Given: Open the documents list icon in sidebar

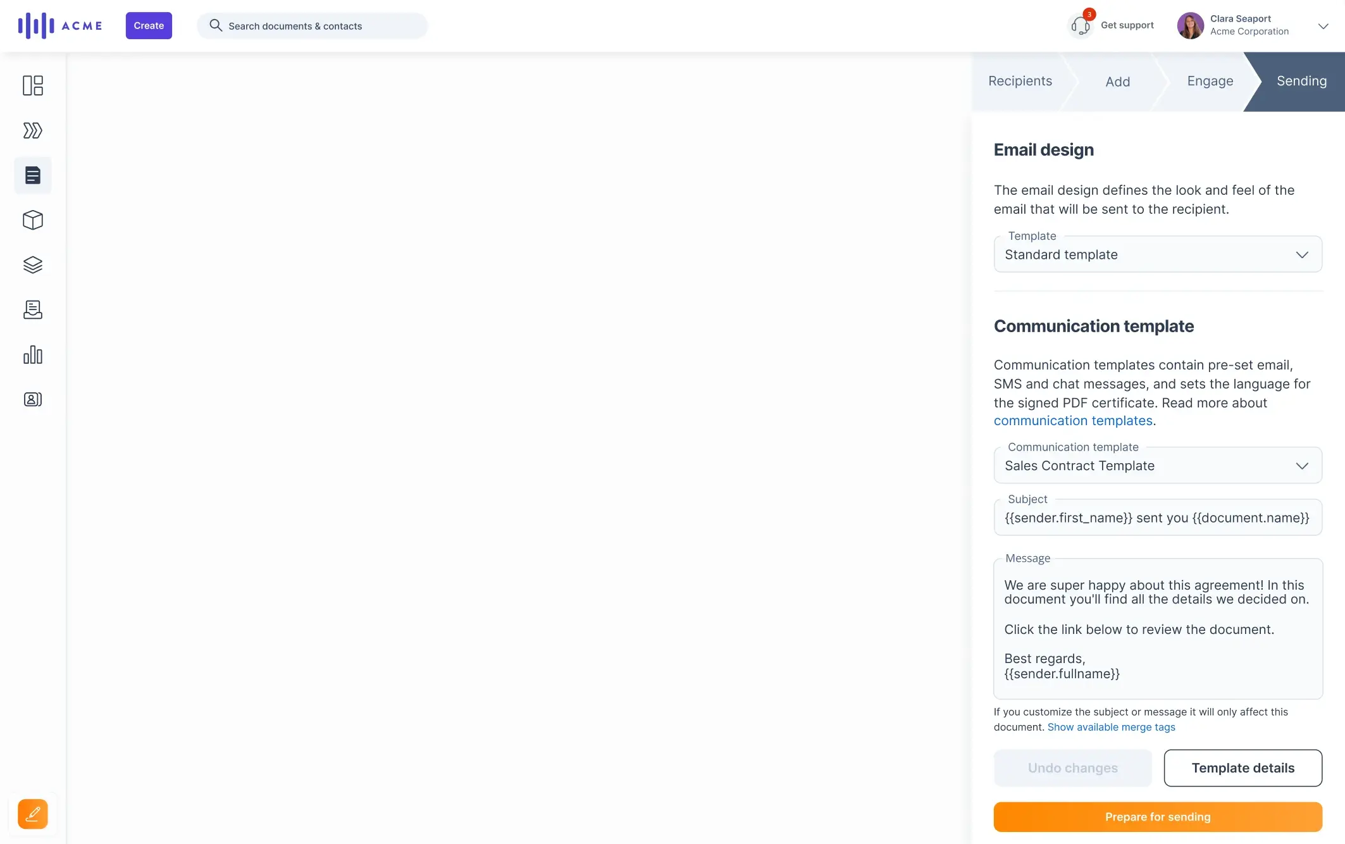Looking at the screenshot, I should (x=32, y=174).
